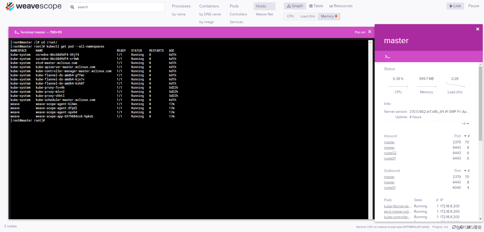Viewport: 484px width, 232px height.
Task: Open kube-controller pod link
Action: click(x=398, y=217)
